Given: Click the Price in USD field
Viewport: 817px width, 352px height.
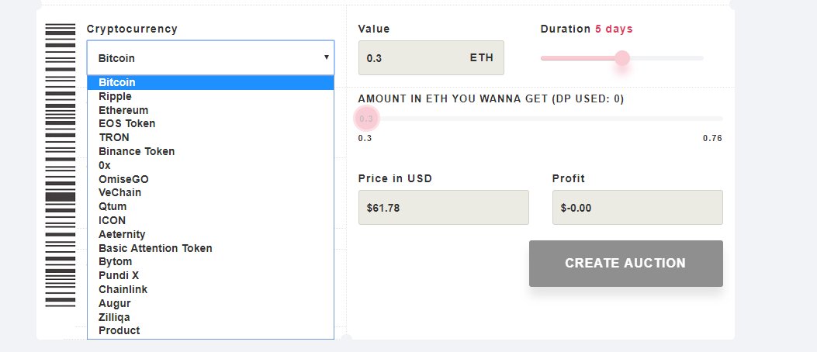Looking at the screenshot, I should (x=443, y=207).
